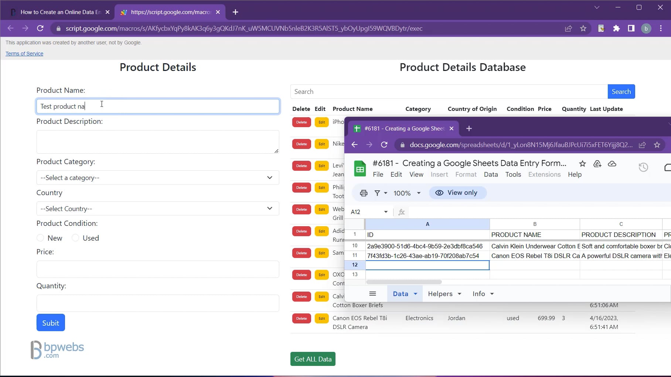Image resolution: width=671 pixels, height=377 pixels.
Task: Select the Used product condition radio
Action: 75,238
